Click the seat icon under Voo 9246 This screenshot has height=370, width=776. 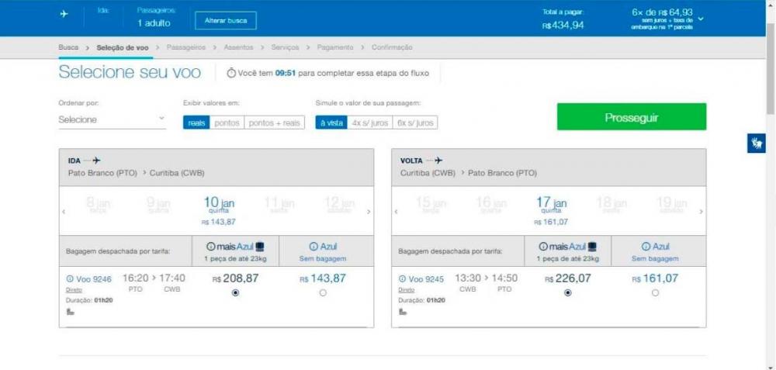tap(70, 312)
